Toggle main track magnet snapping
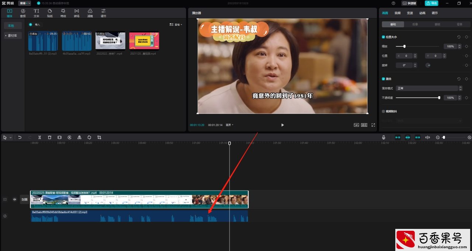 (x=398, y=137)
